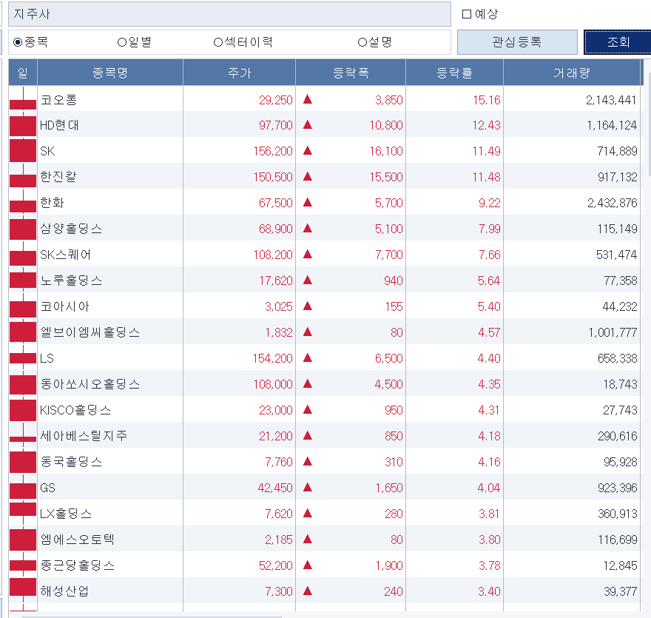Select the 섹터이력 radio option
Viewport: 651px width, 618px height.
click(x=218, y=42)
